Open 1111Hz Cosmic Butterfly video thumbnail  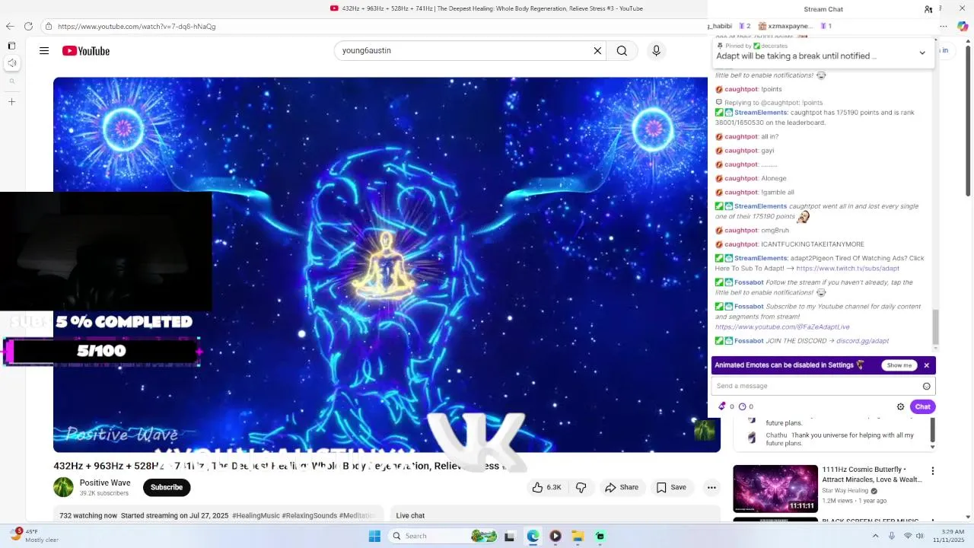(x=775, y=489)
